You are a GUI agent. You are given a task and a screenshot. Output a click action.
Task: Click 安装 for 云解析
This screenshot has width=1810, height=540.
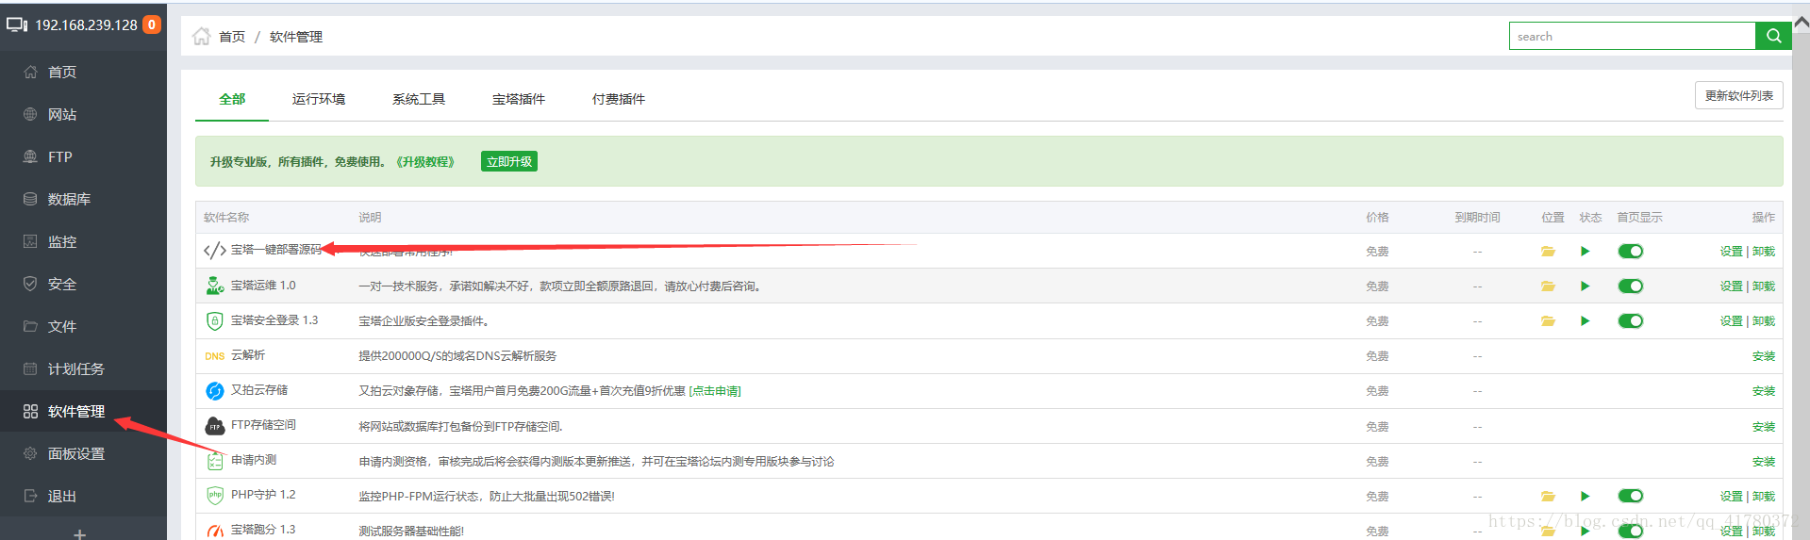click(x=1764, y=356)
